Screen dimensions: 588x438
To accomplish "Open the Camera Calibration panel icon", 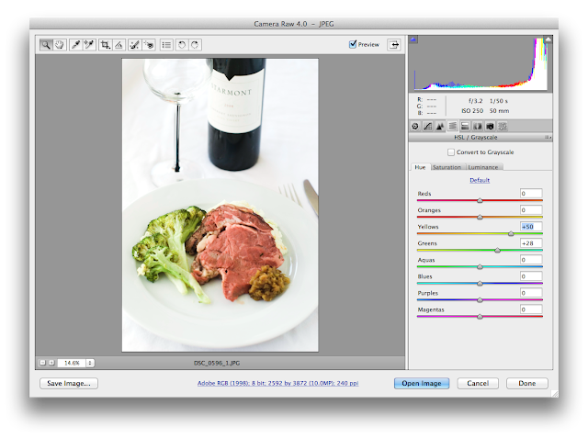I will (x=490, y=127).
